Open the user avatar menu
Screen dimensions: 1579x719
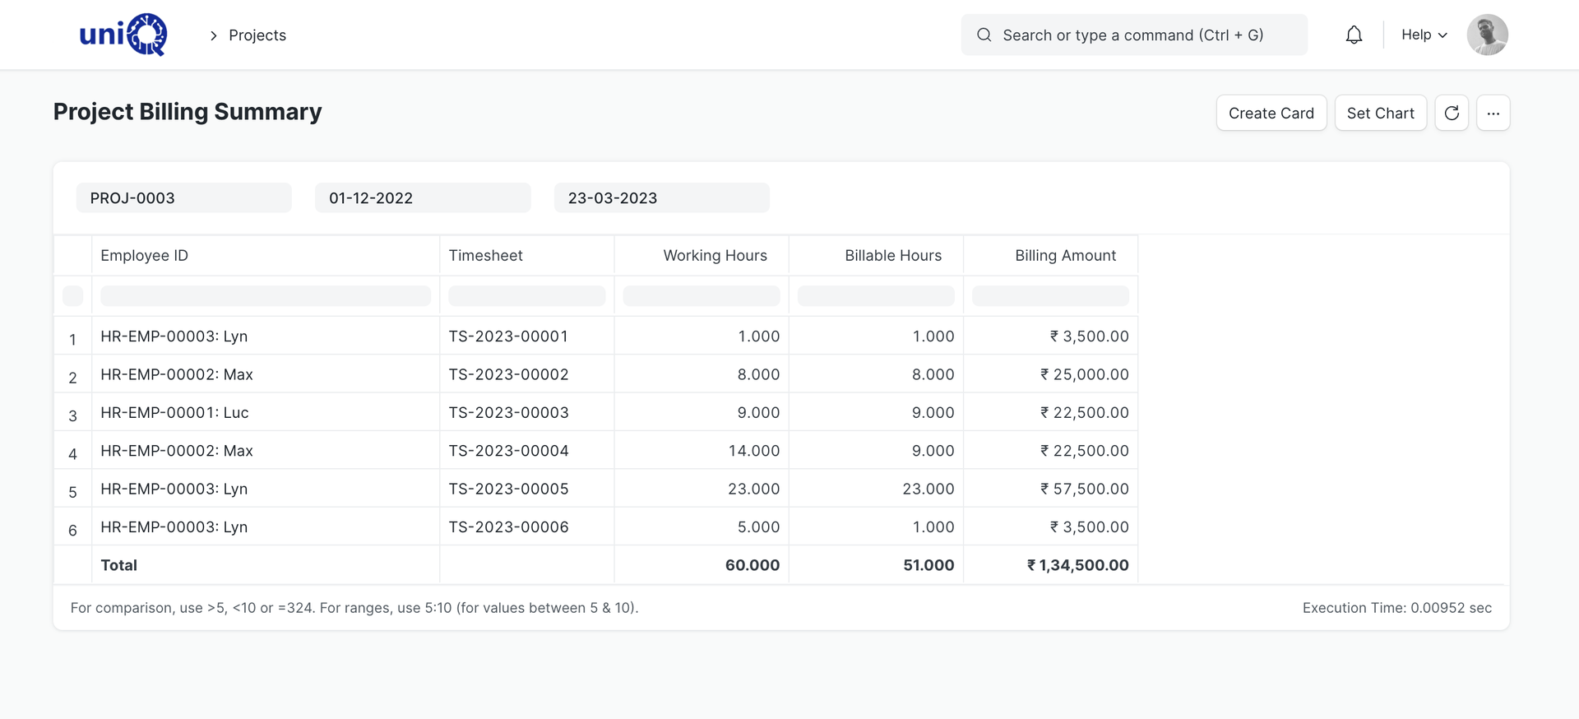1487,35
